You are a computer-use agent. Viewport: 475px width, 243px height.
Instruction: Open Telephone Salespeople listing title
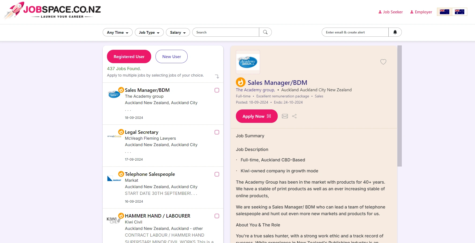coord(150,174)
